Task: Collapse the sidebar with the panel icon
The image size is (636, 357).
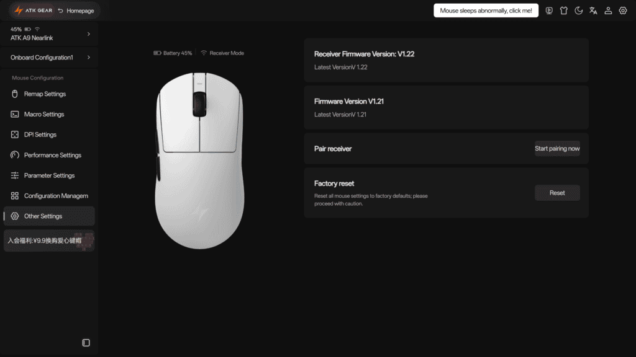Action: (86, 343)
